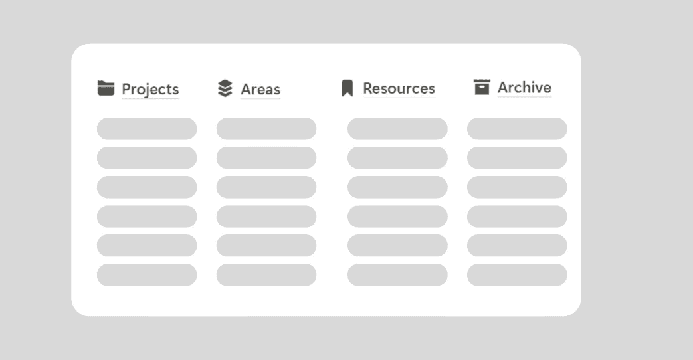Select the first placeholder item under Projects
The width and height of the screenshot is (693, 360).
(x=147, y=129)
